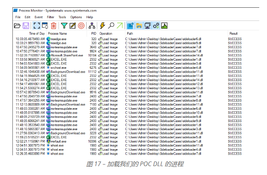Image resolution: width=267 pixels, height=175 pixels.
Task: Open the Help menu
Action: tap(90, 17)
